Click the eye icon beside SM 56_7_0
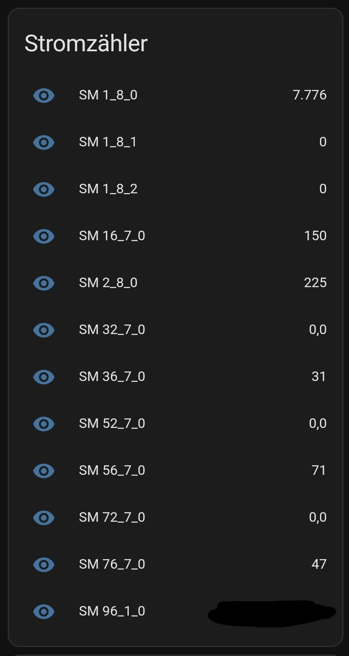Screen dimensions: 349x656 [44, 470]
